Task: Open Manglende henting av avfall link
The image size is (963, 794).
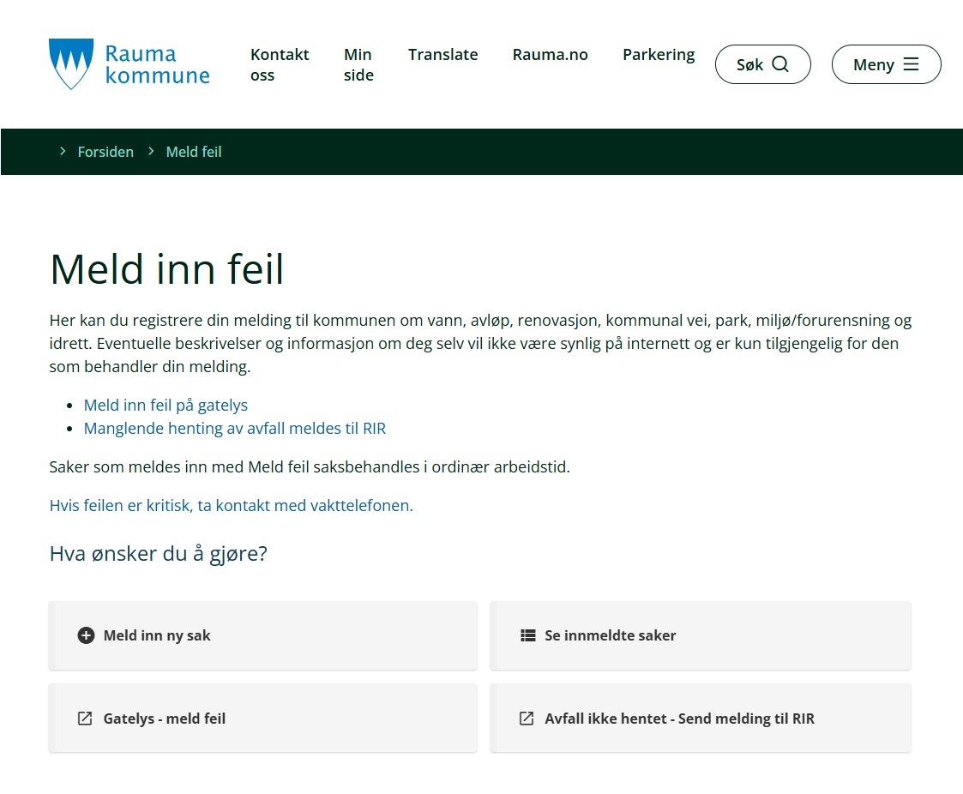Action: pos(234,428)
